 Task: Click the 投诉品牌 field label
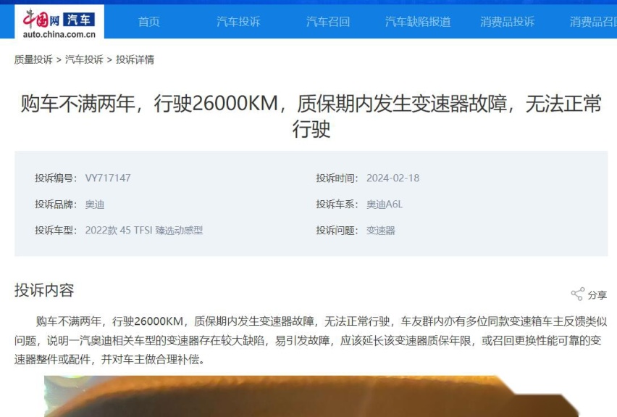pyautogui.click(x=56, y=205)
